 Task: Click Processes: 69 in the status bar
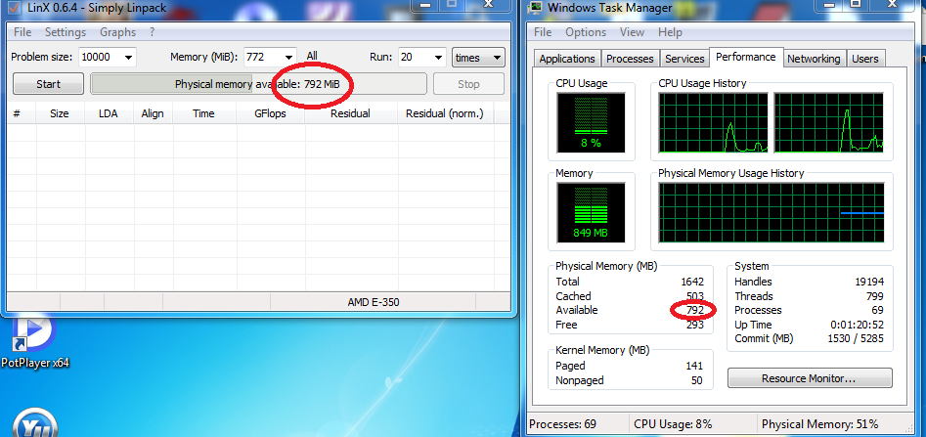tap(563, 424)
